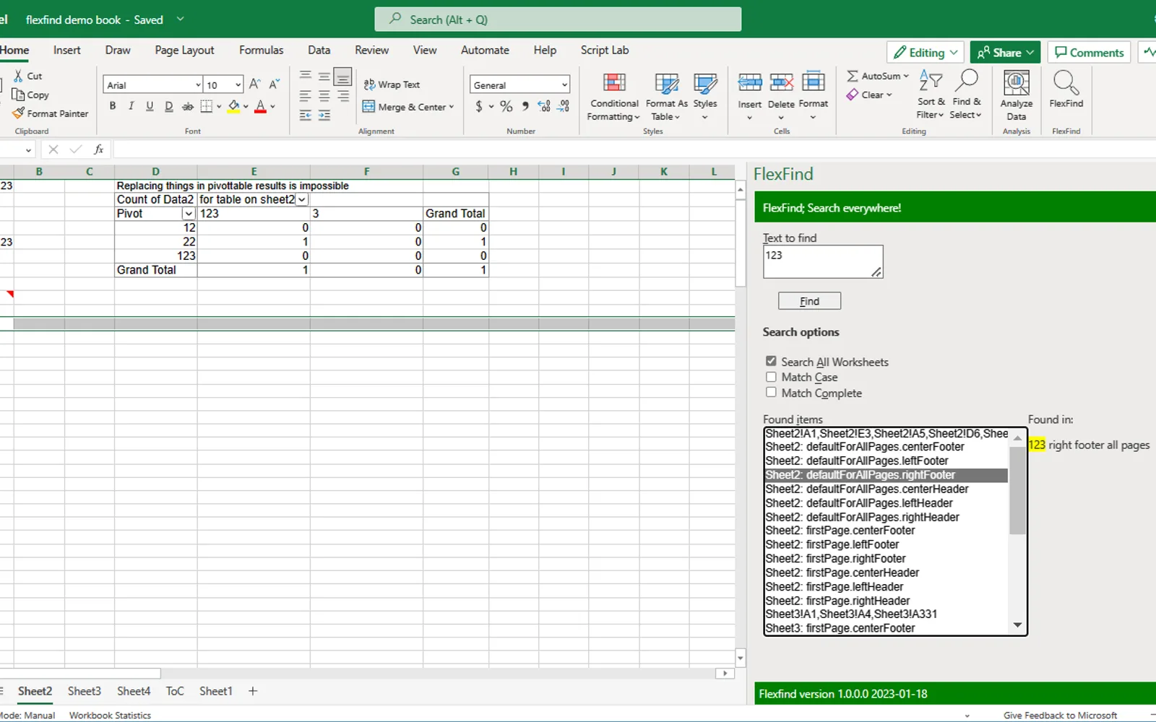Apply underline formatting
Image resolution: width=1156 pixels, height=722 pixels.
[150, 106]
